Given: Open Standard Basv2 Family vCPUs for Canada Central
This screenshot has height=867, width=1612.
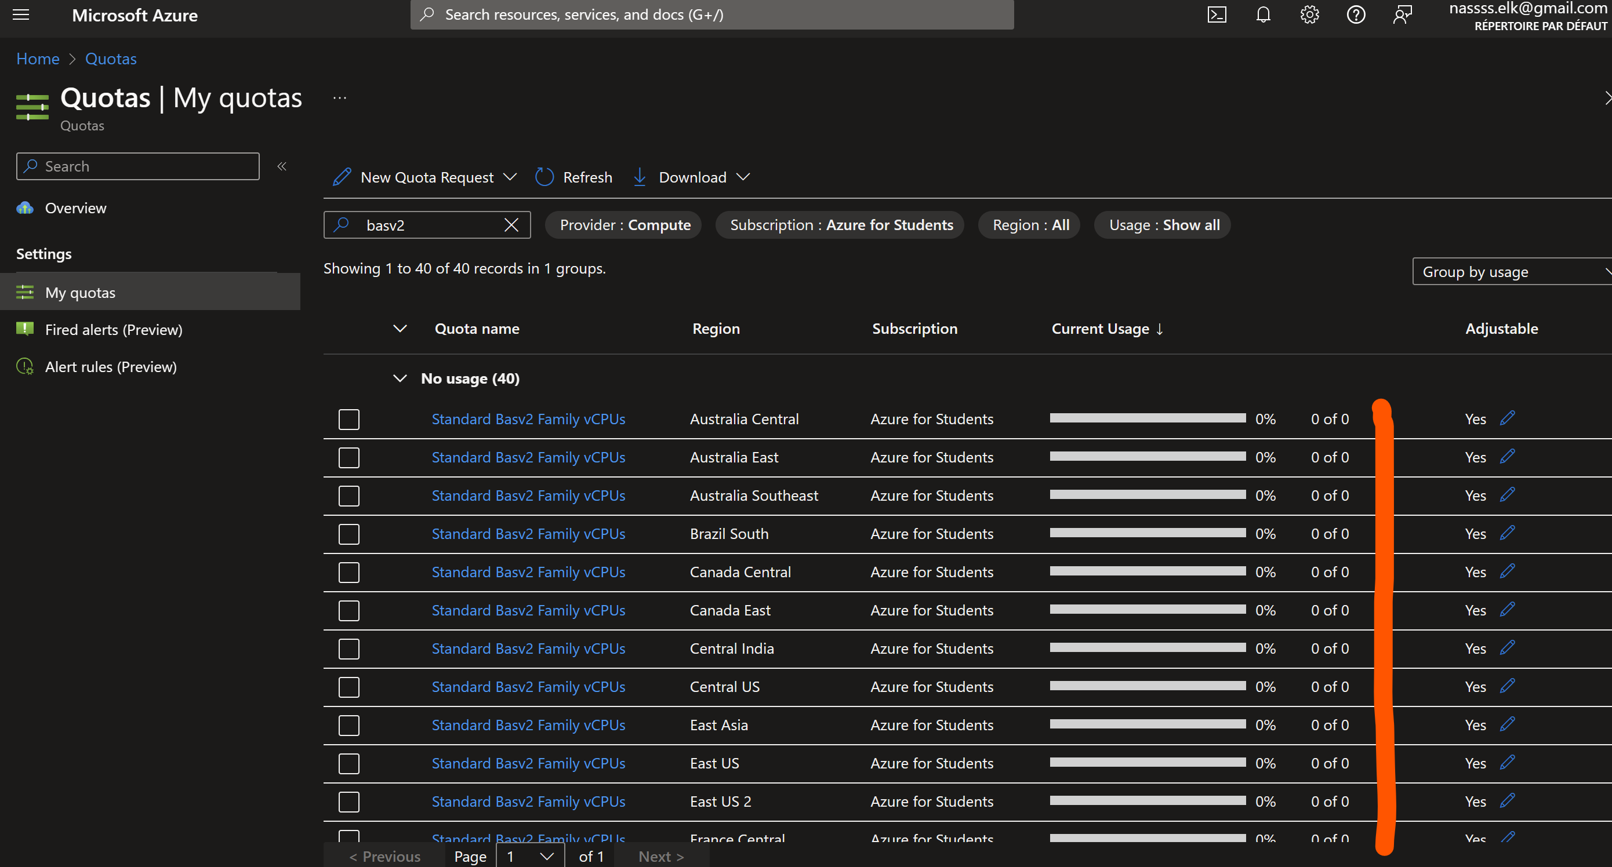Looking at the screenshot, I should (x=528, y=571).
